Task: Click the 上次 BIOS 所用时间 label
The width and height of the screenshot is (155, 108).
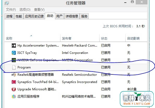Action: pos(118,26)
